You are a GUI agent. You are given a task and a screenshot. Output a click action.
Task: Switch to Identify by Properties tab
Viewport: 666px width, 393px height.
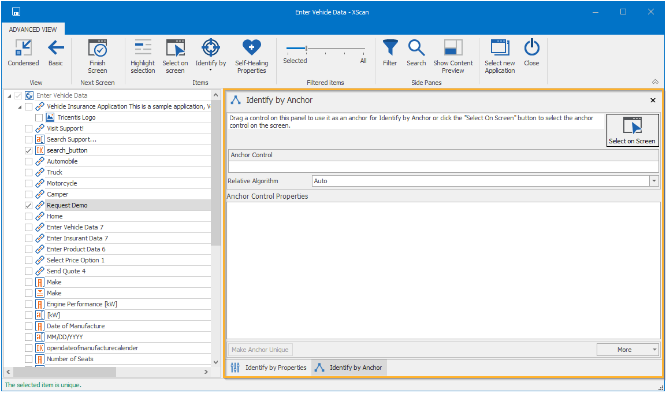click(269, 368)
